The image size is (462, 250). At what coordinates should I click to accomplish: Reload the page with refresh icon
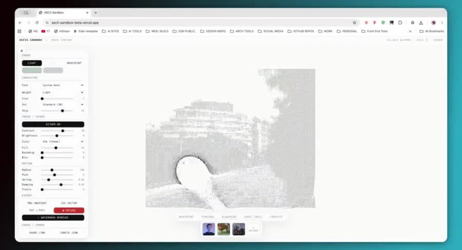click(x=37, y=23)
